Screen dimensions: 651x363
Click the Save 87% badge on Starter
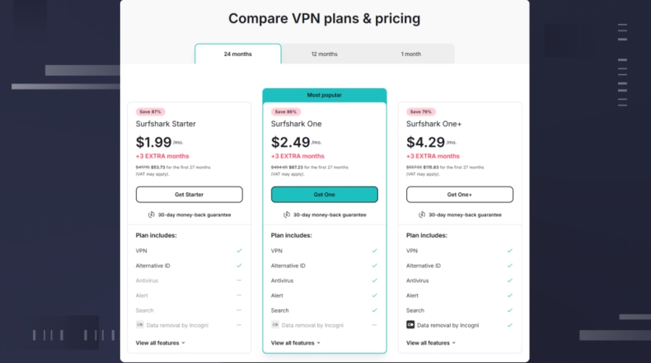(x=151, y=111)
